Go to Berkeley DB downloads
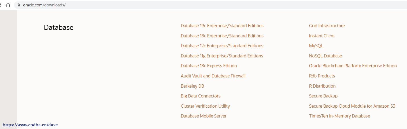The image size is (407, 129). 192,86
